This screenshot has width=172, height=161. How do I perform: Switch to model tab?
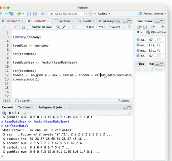[87, 21]
